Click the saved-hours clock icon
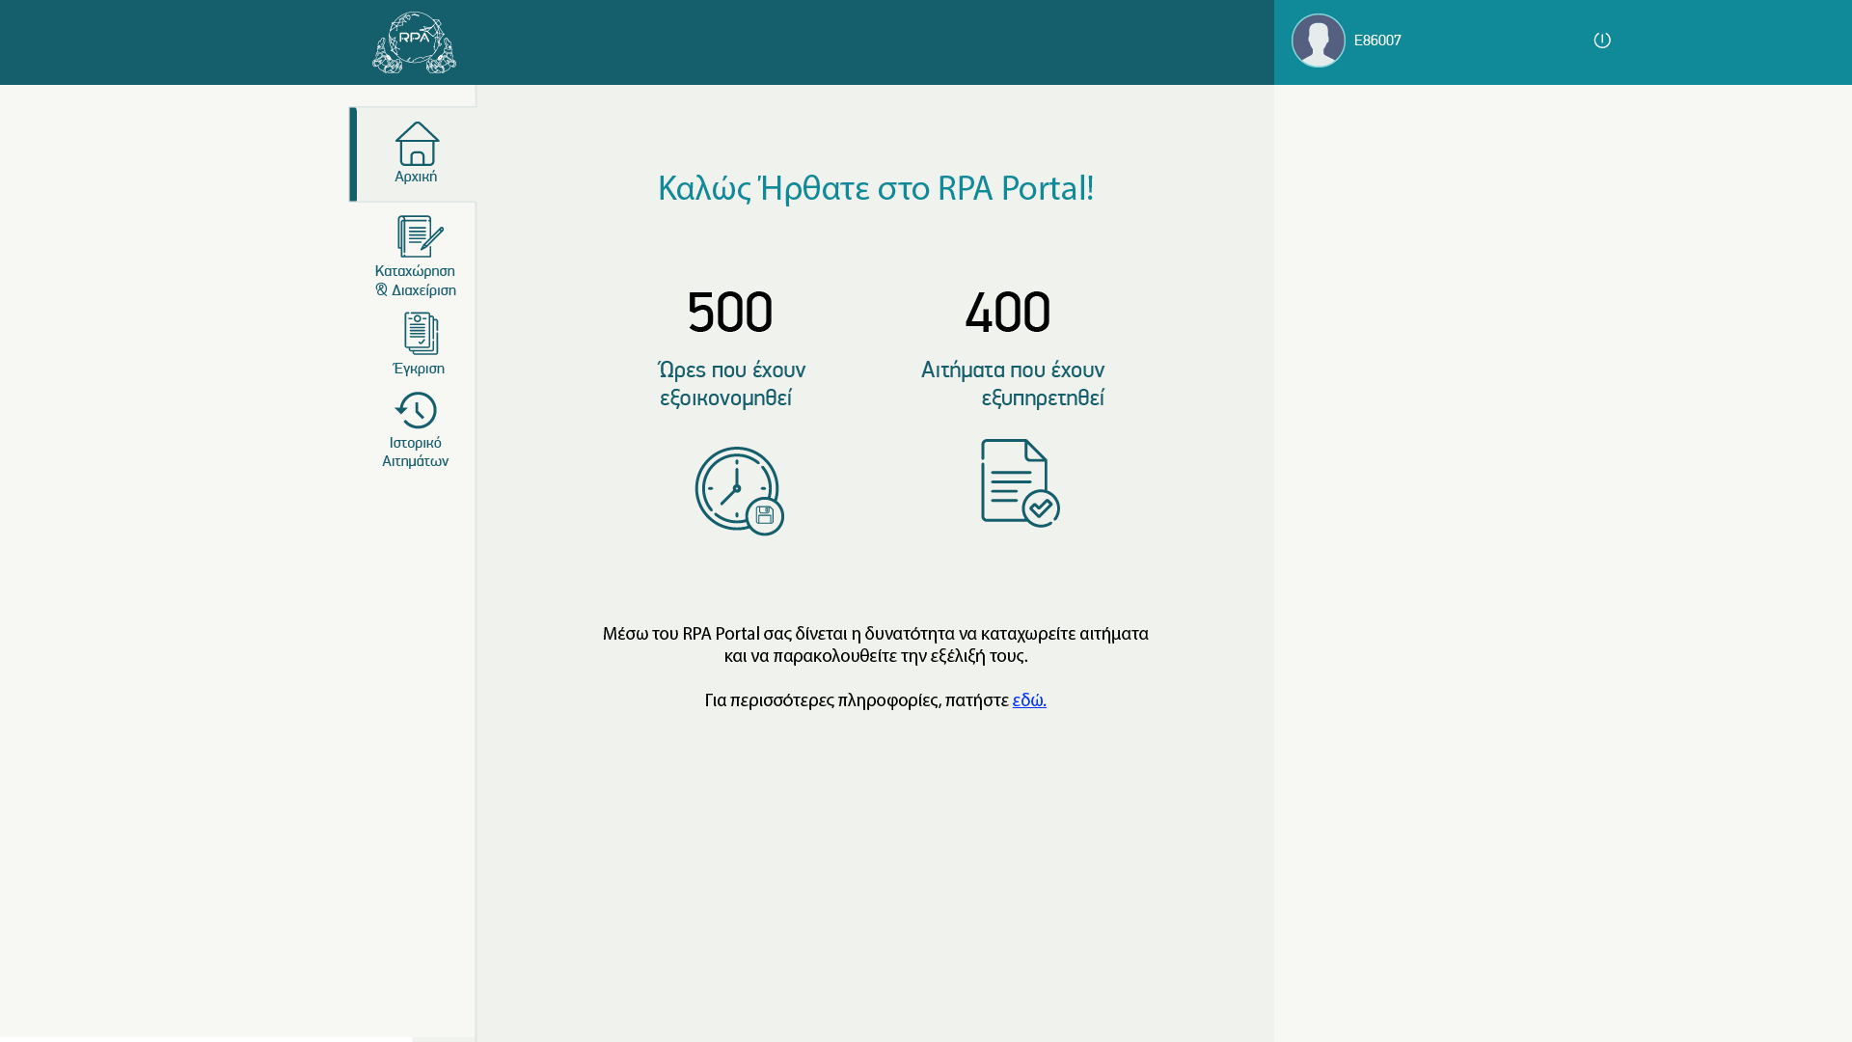1852x1042 pixels. (739, 490)
